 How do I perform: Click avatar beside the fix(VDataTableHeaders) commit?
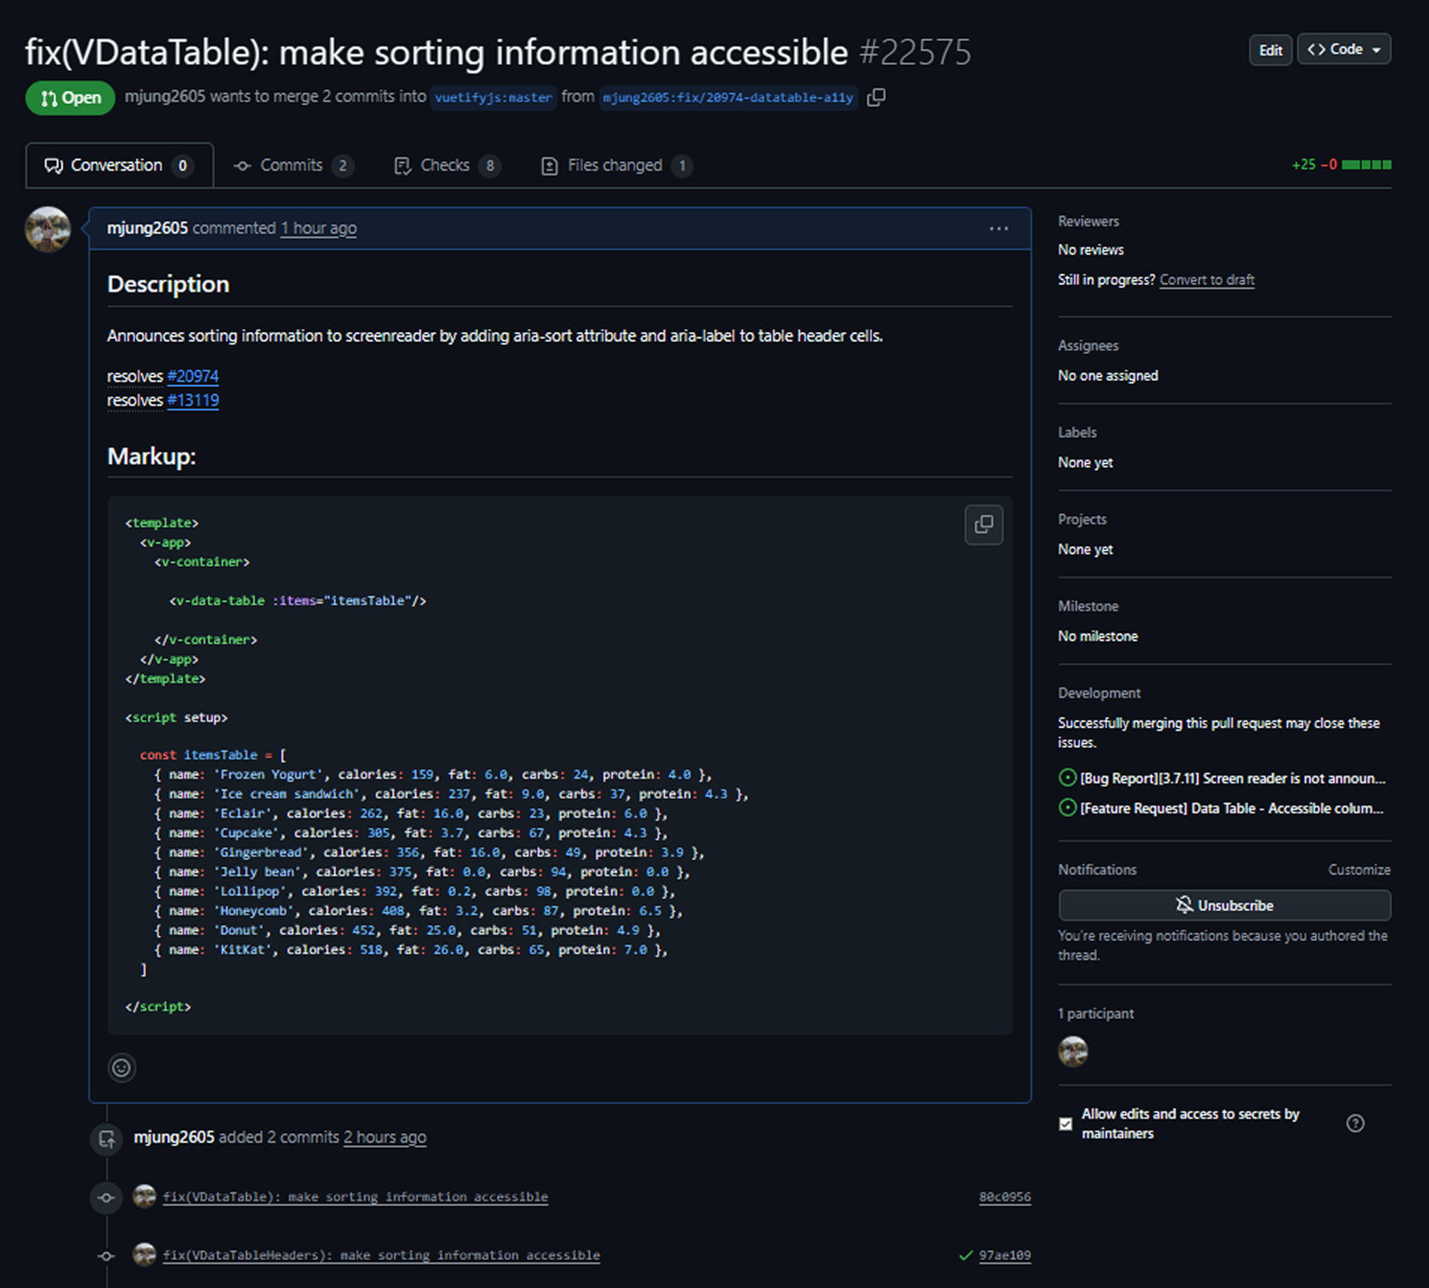(144, 1254)
